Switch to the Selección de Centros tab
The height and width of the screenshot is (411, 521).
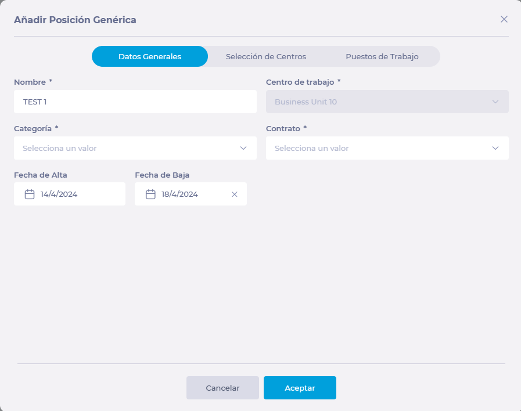[x=266, y=57]
